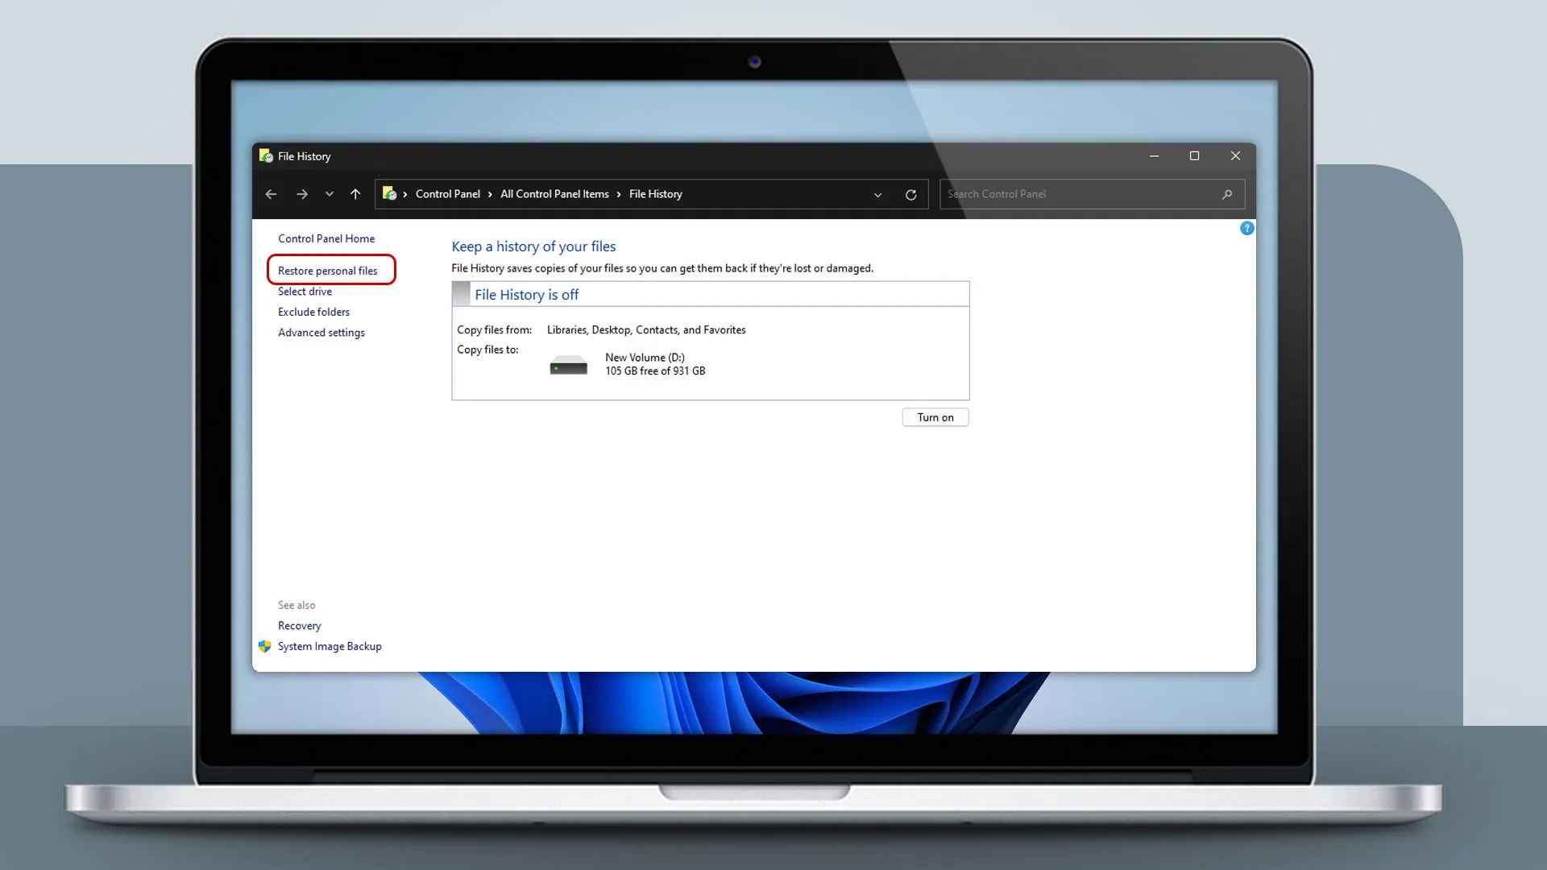The width and height of the screenshot is (1547, 870).
Task: Click the Back navigation arrow
Action: click(271, 194)
